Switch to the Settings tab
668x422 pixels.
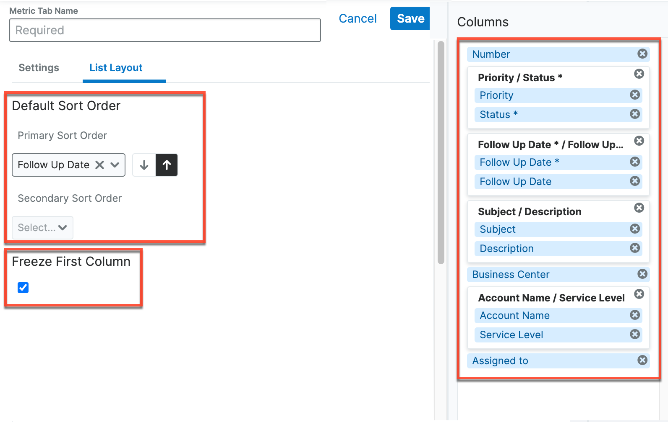coord(39,68)
